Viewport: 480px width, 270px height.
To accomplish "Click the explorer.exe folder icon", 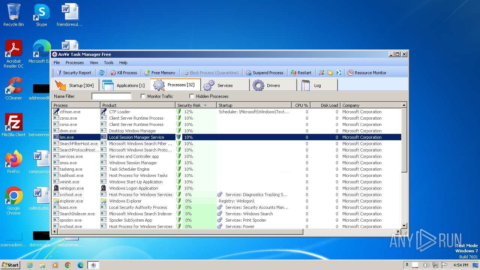I will coord(56,201).
